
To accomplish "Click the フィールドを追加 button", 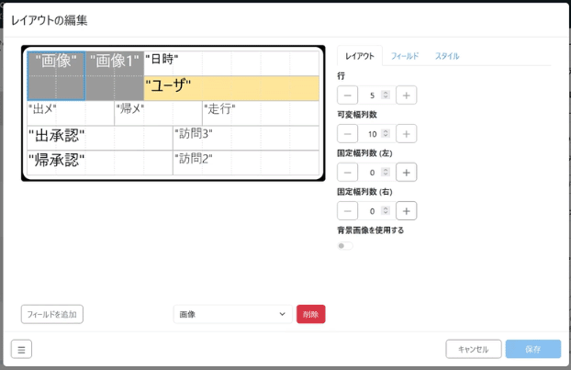I will [52, 314].
